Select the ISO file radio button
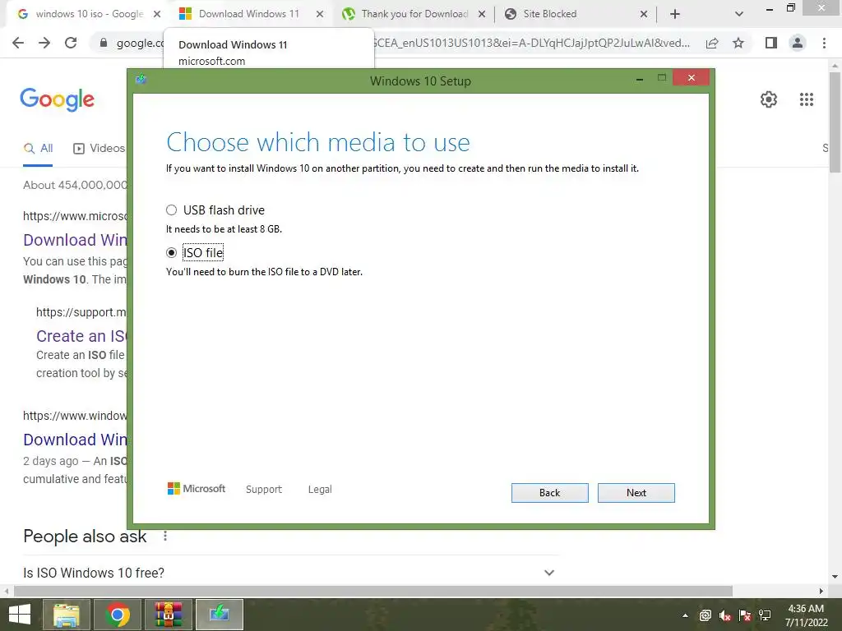Viewport: 842px width, 631px height. pos(171,252)
